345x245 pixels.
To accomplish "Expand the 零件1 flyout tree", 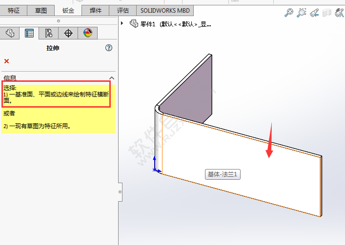I will [x=122, y=23].
